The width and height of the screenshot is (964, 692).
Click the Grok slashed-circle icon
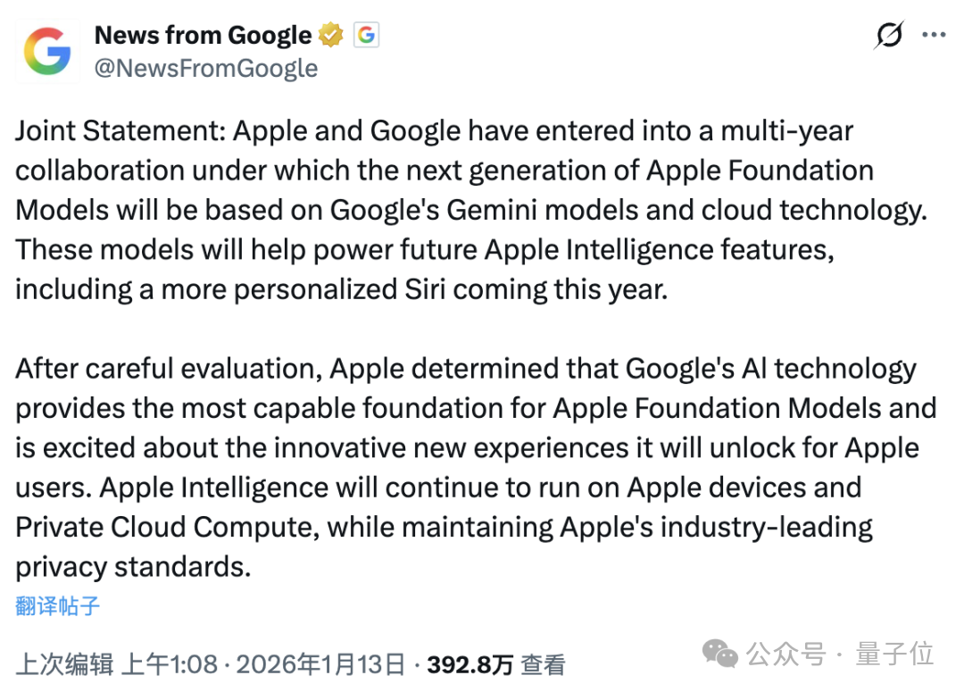[x=888, y=35]
